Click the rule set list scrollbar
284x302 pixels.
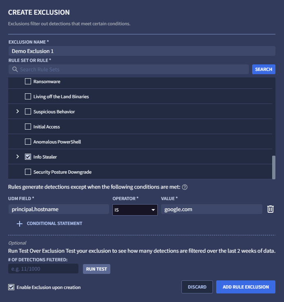point(273,166)
